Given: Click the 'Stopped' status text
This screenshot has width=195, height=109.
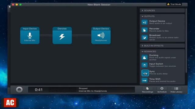Looking at the screenshot, I should coord(83,88).
